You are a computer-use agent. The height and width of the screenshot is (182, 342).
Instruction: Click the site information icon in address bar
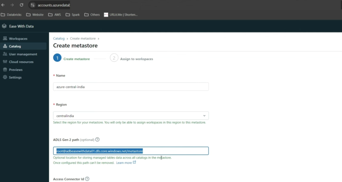[32, 5]
